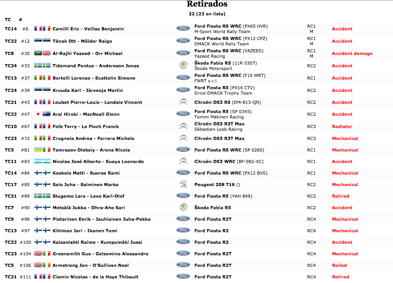Click the Citroën logo in Loubet Pierre-Louis row

(183, 102)
